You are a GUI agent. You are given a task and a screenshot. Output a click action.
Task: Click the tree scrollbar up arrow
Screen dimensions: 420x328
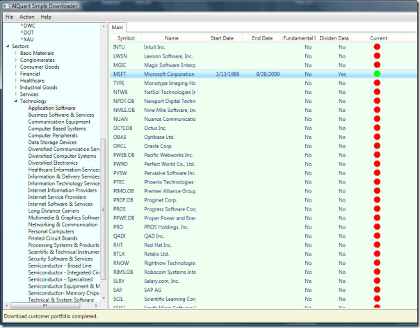[104, 26]
